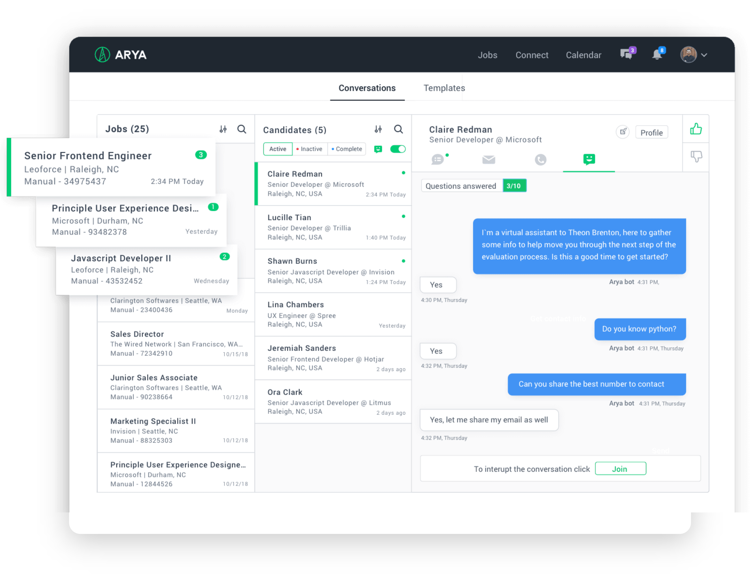Image resolution: width=751 pixels, height=582 pixels.
Task: Select candidate Shawn Burns
Action: point(333,271)
